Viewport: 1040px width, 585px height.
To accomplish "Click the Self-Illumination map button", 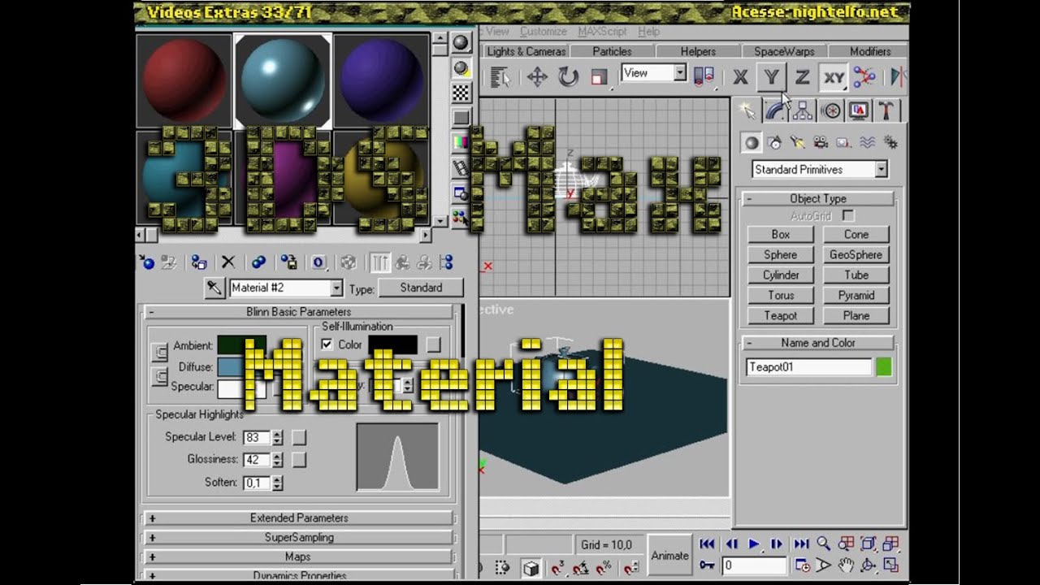I will (x=434, y=344).
